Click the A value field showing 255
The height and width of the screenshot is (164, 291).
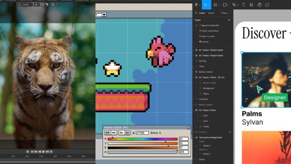click(x=184, y=152)
